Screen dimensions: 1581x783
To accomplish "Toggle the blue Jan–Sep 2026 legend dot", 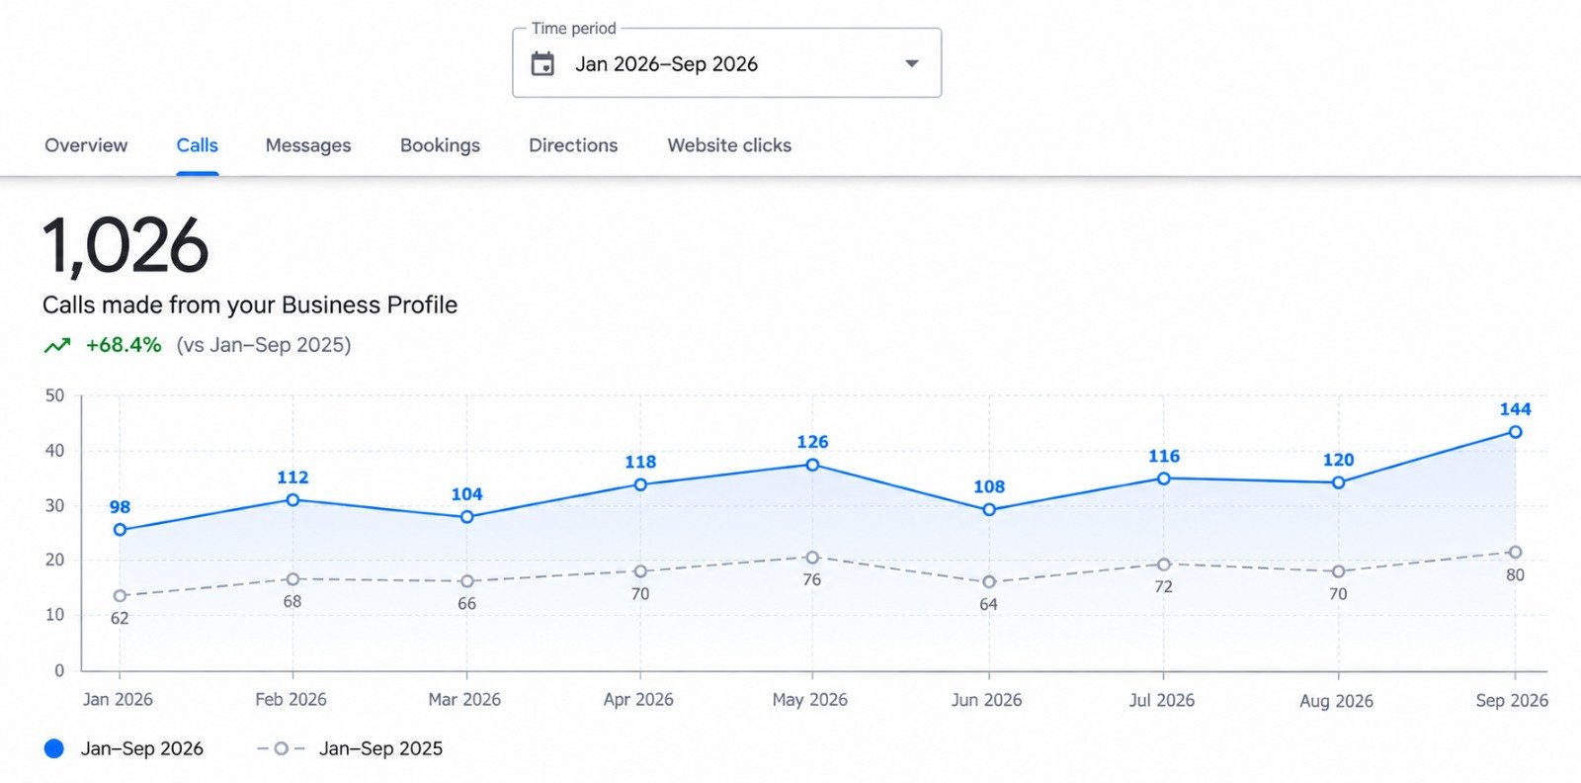I will click(x=54, y=748).
